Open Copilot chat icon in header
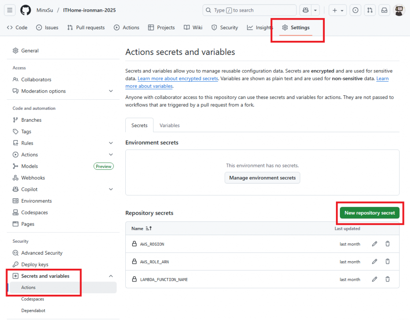The height and width of the screenshot is (320, 410). click(x=306, y=10)
